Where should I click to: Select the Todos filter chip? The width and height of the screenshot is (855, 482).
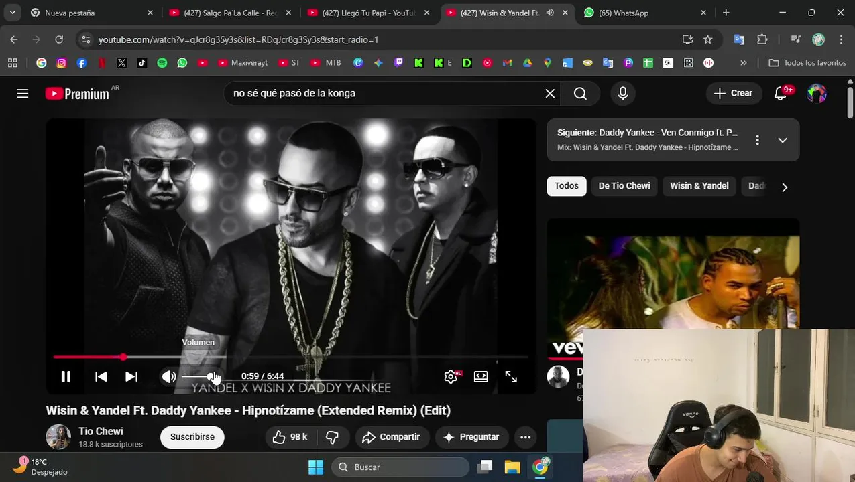tap(567, 186)
